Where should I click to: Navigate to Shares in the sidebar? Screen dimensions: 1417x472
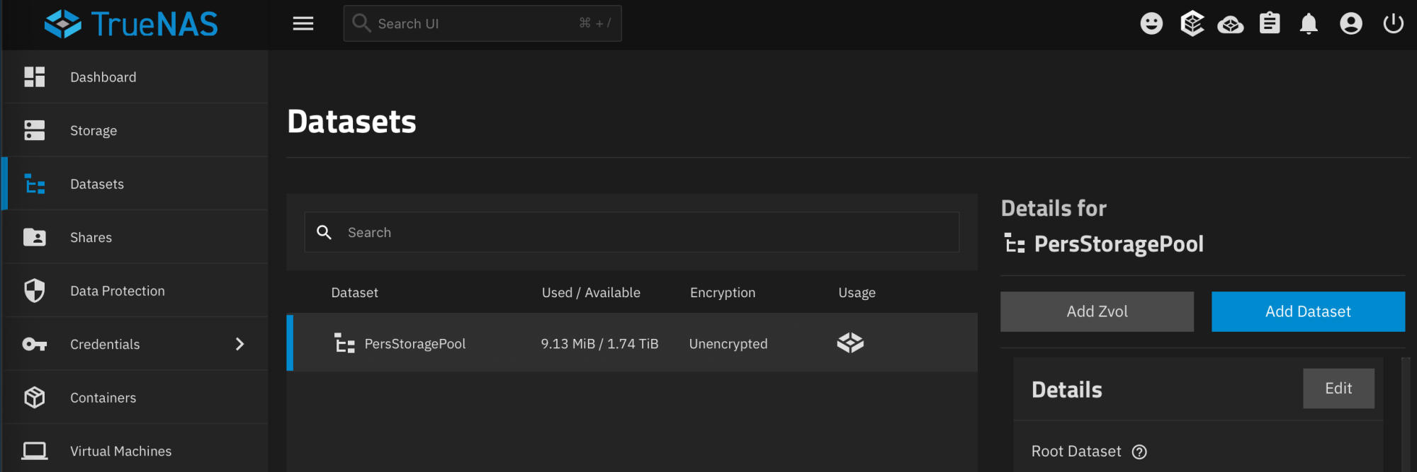91,237
